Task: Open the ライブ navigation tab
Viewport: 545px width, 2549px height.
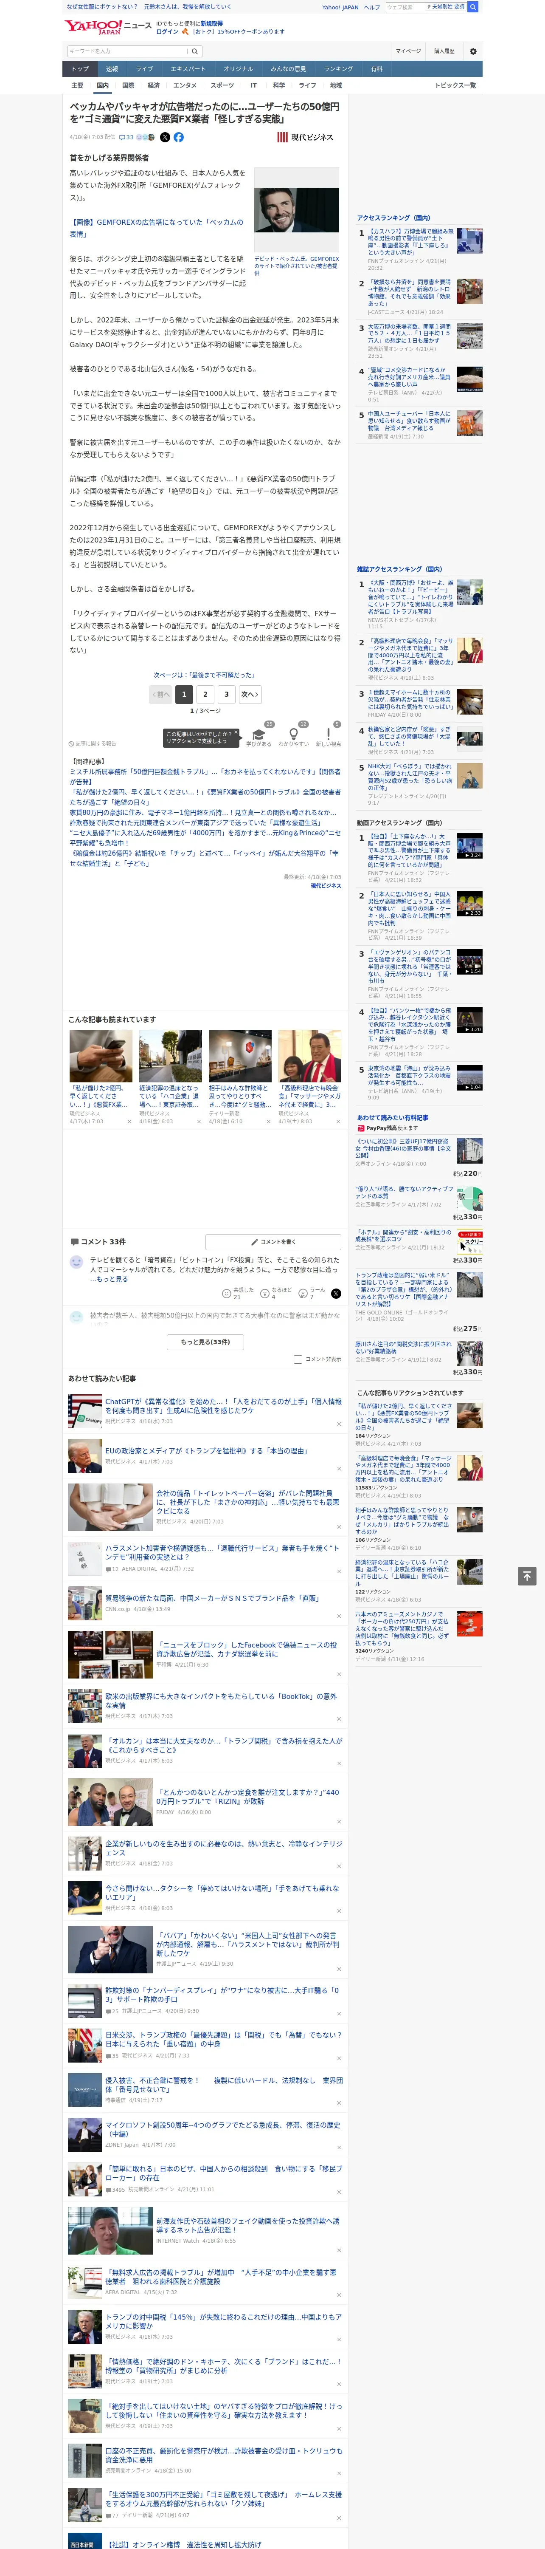Action: [x=144, y=69]
